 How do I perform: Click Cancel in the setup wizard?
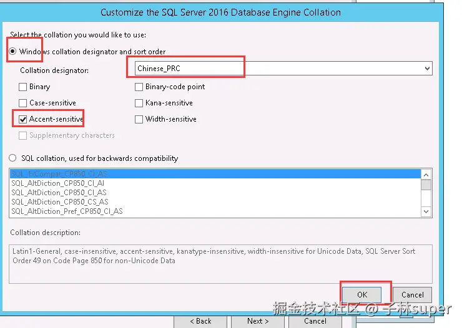coord(315,321)
